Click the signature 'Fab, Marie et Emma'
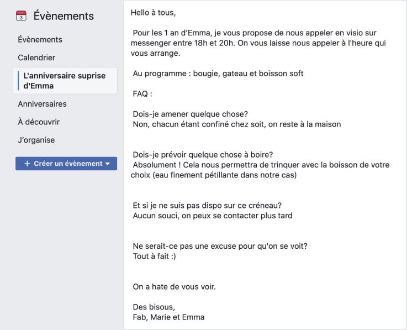Image resolution: width=407 pixels, height=330 pixels. click(168, 317)
